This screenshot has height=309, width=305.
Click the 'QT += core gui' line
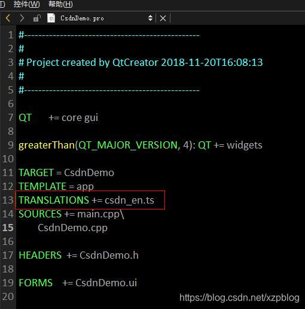(x=58, y=117)
